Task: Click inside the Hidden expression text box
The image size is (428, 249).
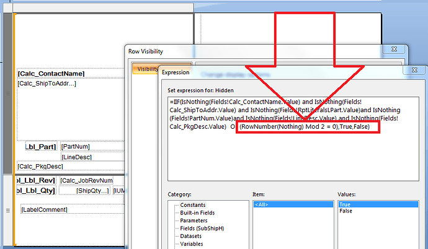Action: (x=293, y=139)
